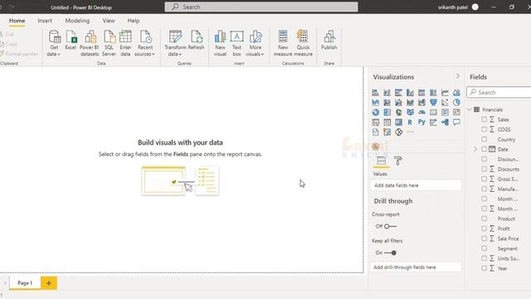Switch to the Home ribbon tab
This screenshot has width=531, height=299.
[17, 21]
